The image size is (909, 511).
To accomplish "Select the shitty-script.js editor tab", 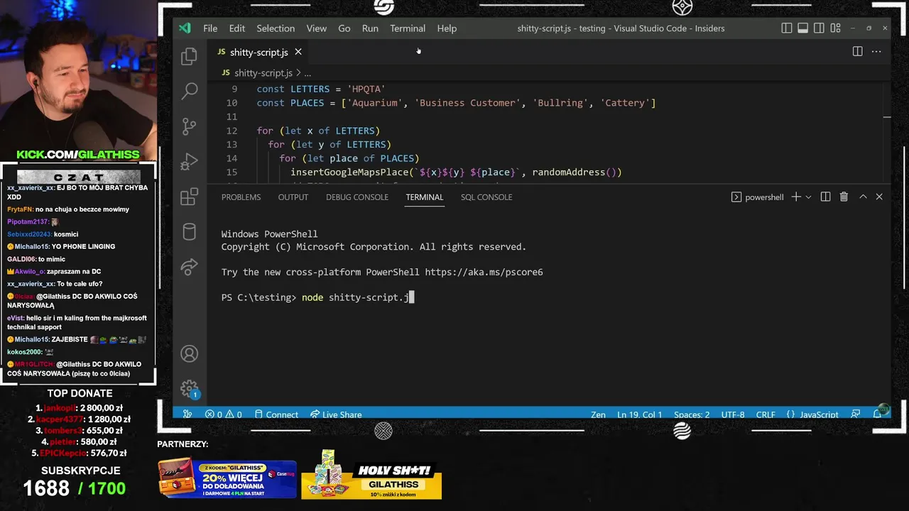I will pyautogui.click(x=260, y=52).
